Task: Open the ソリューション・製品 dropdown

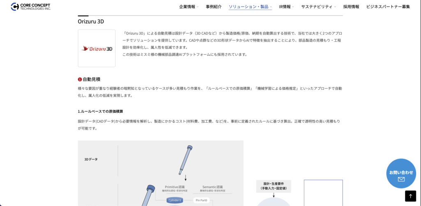Action: [250, 7]
